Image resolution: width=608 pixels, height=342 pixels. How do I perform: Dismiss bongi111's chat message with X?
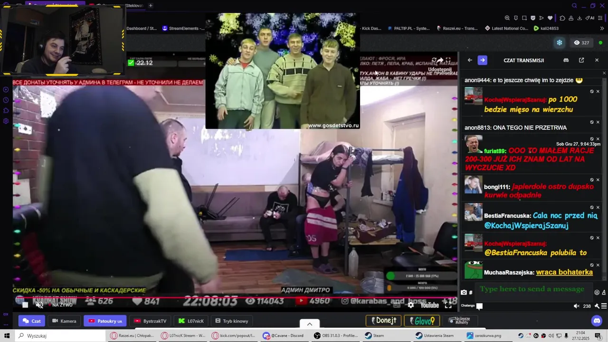coord(598,180)
